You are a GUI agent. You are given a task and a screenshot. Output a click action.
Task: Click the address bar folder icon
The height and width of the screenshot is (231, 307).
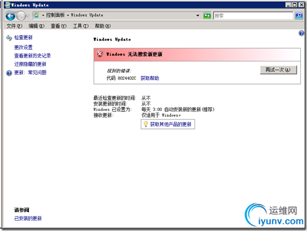tap(36, 15)
